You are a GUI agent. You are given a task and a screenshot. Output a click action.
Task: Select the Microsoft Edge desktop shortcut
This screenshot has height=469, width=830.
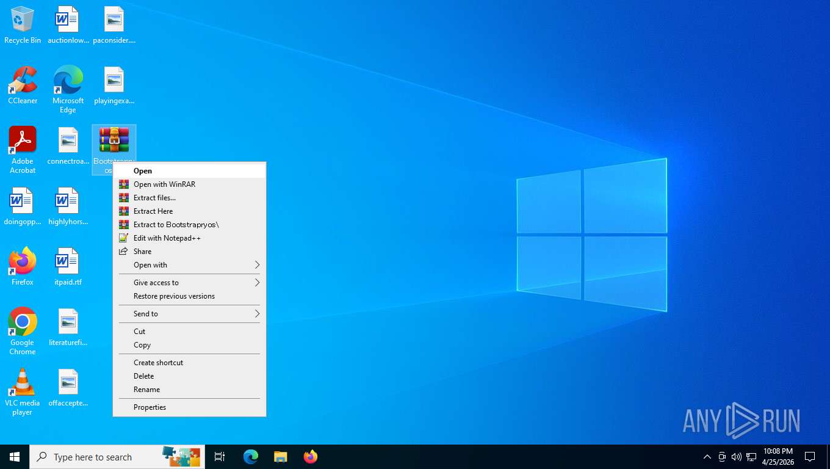coord(68,89)
